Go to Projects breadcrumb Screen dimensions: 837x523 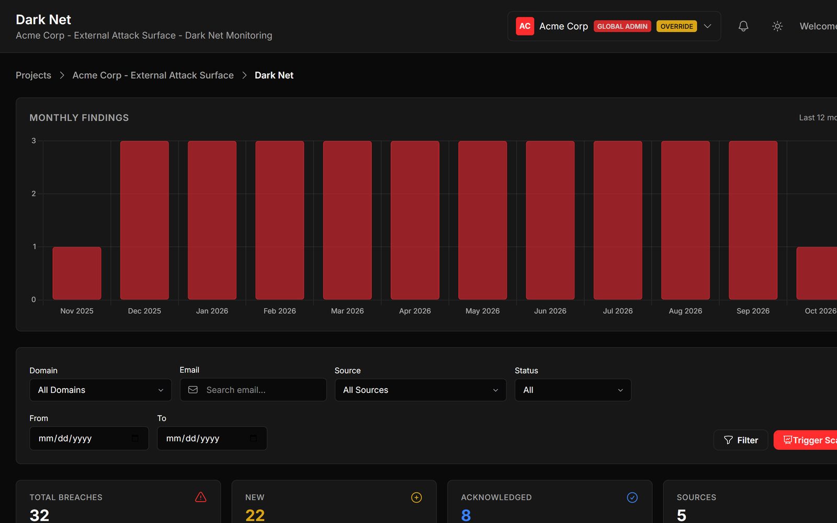tap(33, 75)
